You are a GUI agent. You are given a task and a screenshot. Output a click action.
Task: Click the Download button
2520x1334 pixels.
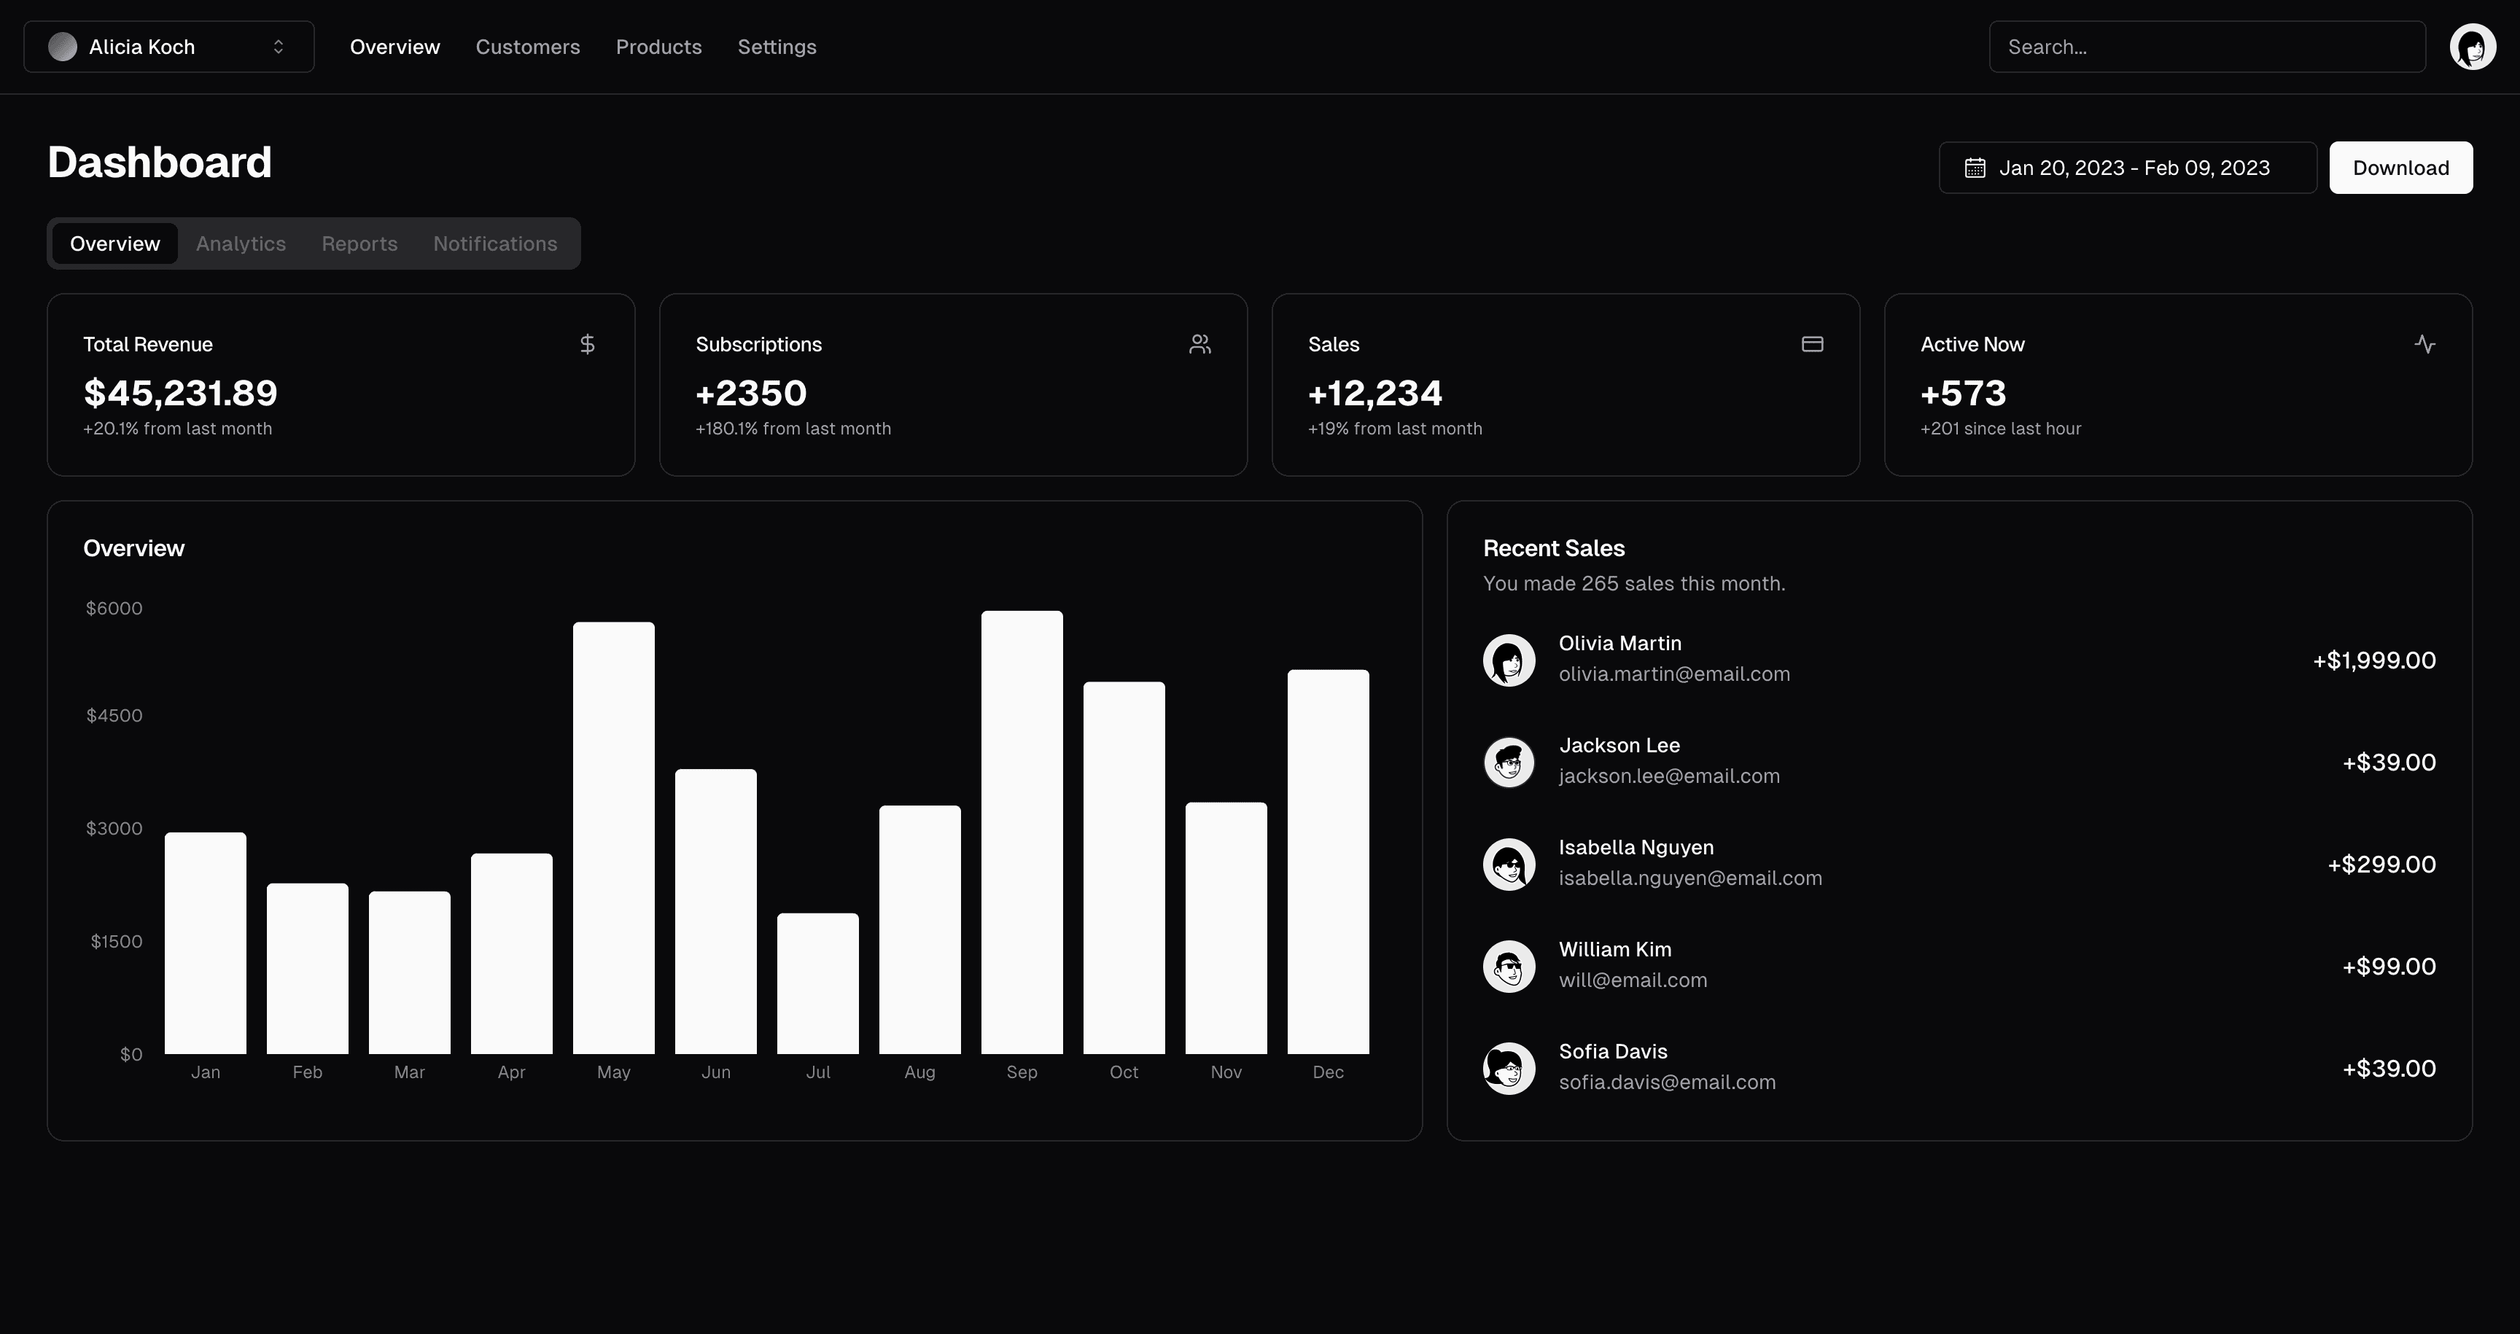pos(2400,167)
